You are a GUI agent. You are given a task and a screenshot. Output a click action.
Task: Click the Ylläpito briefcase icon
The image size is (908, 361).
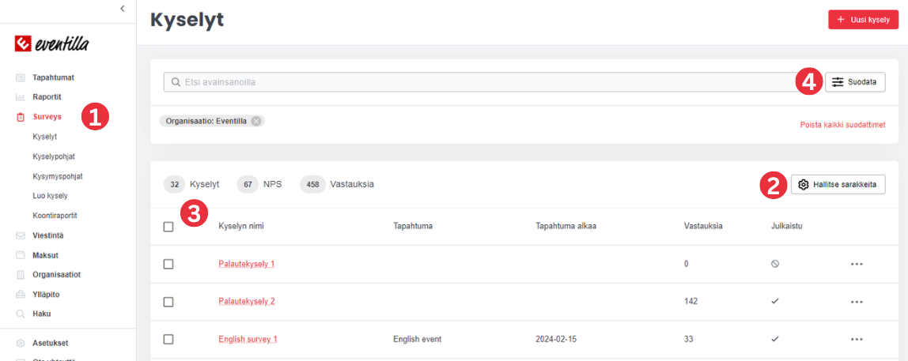pos(21,295)
